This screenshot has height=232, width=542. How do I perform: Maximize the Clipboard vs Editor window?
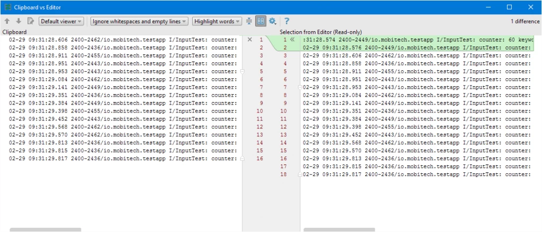point(509,7)
